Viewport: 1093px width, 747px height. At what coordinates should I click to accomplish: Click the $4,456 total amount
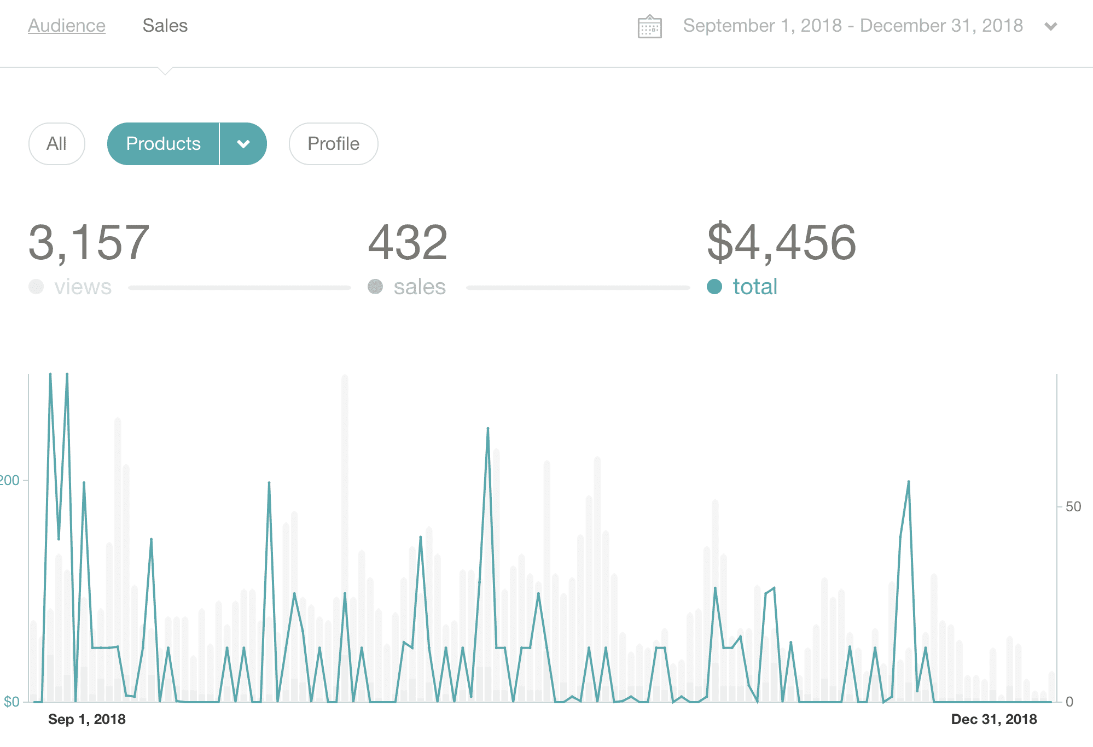[x=781, y=242]
